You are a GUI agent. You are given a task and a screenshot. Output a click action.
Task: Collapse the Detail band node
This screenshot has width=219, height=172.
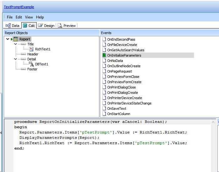15,59
